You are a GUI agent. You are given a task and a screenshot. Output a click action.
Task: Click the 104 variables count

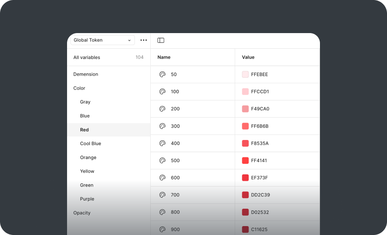tap(140, 57)
